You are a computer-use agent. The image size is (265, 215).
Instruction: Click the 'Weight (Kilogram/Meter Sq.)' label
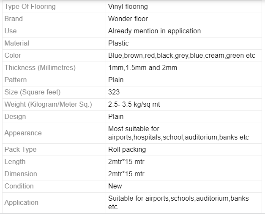coord(48,105)
